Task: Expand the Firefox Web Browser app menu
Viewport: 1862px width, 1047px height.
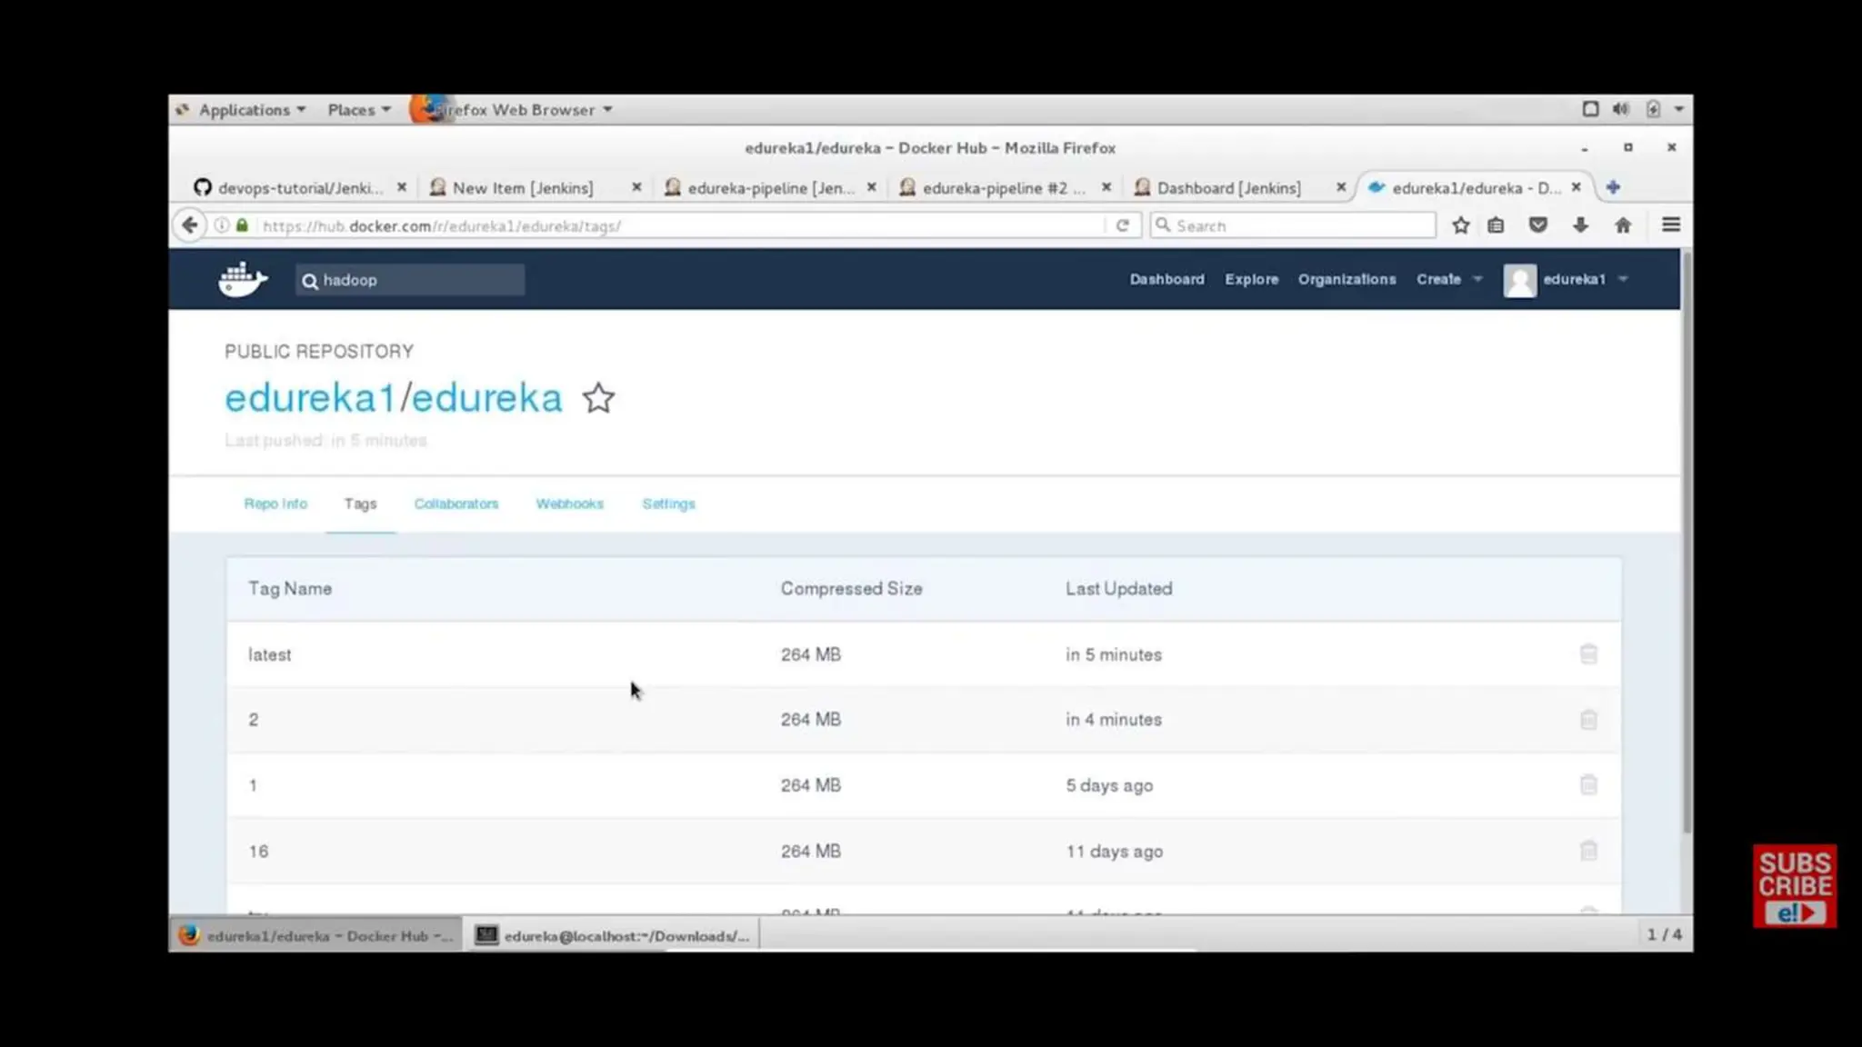Action: [x=512, y=110]
